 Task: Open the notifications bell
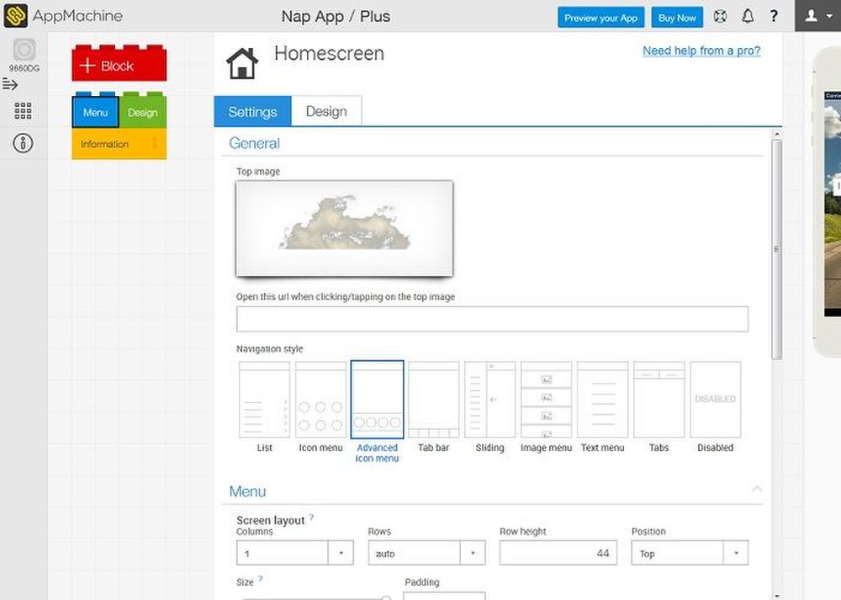pos(747,17)
